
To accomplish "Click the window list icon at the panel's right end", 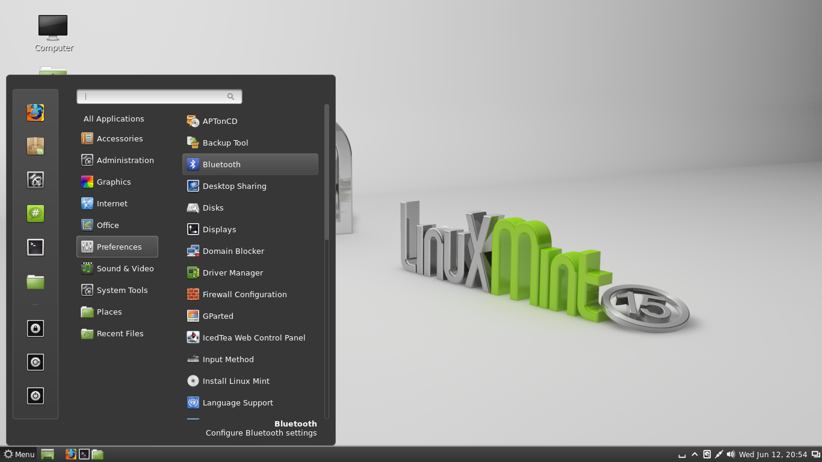I will (815, 454).
